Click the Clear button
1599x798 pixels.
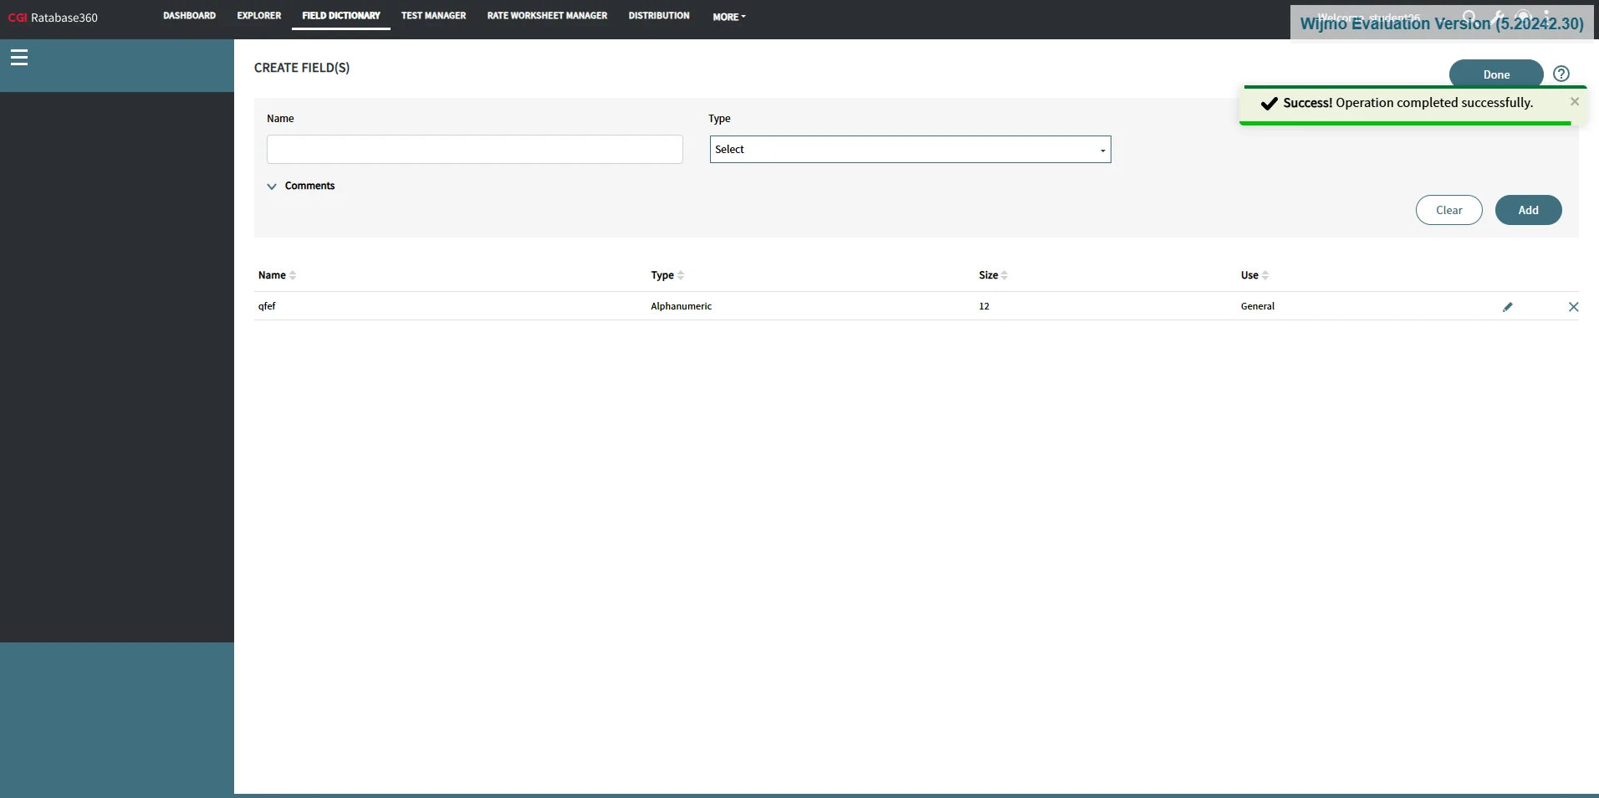tap(1448, 210)
